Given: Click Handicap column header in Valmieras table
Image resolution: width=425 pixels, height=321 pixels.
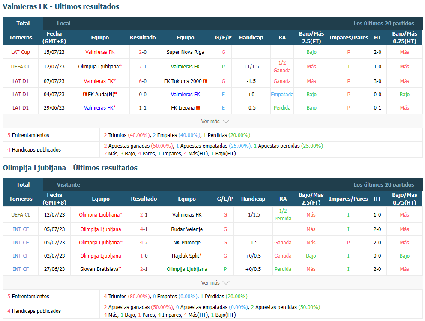Looking at the screenshot, I should (251, 37).
